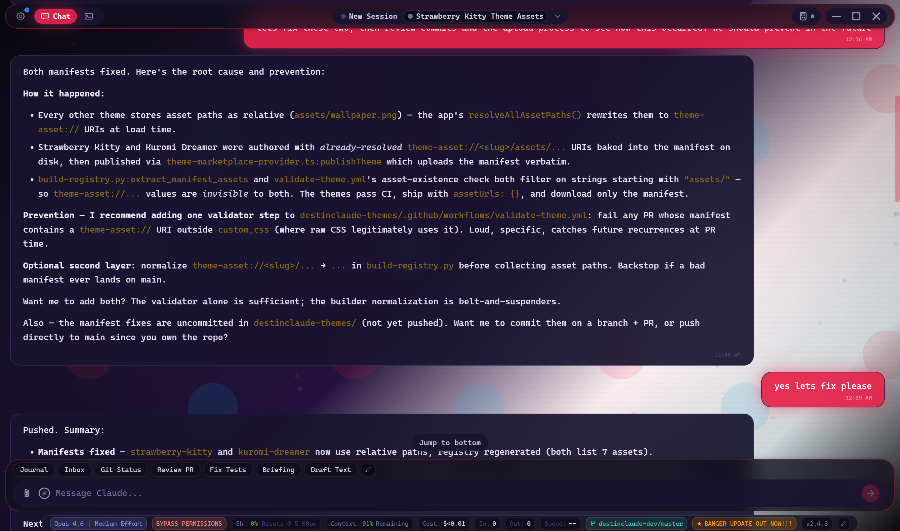The height and width of the screenshot is (531, 900).
Task: Click the device connection icon with green status dot
Action: (x=806, y=16)
